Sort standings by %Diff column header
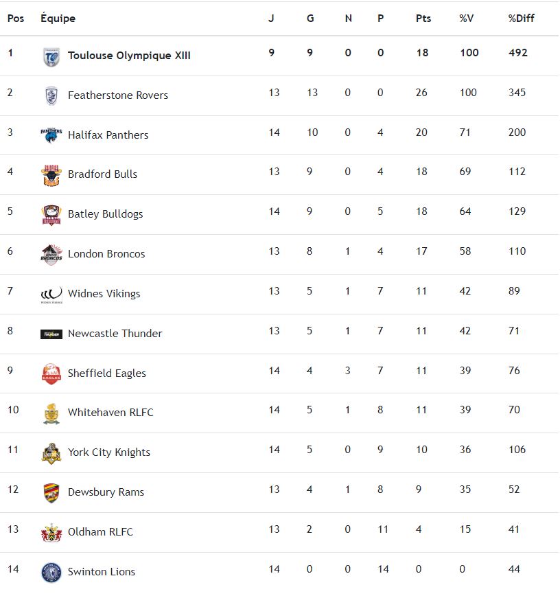 [x=521, y=19]
